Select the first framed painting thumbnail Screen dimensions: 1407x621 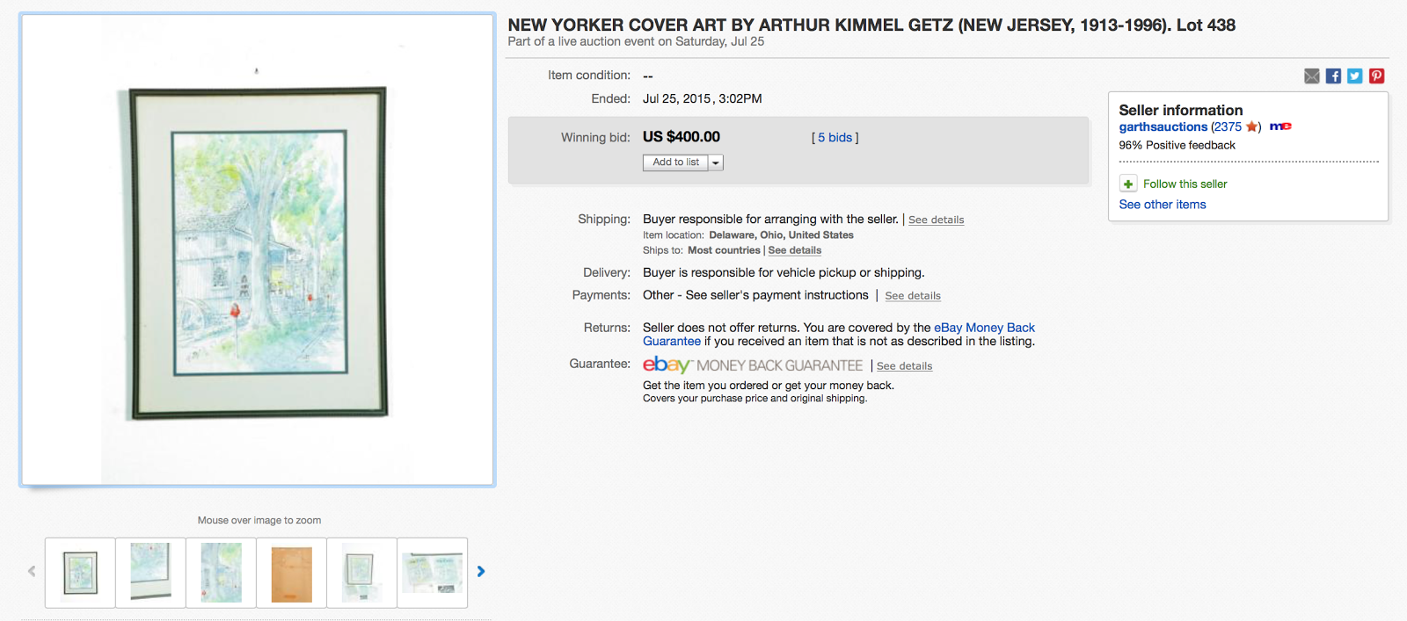pyautogui.click(x=80, y=573)
